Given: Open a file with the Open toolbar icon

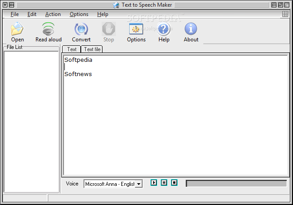Looking at the screenshot, I should 17,29.
